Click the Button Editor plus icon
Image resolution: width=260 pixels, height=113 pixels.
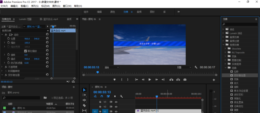click(214, 80)
